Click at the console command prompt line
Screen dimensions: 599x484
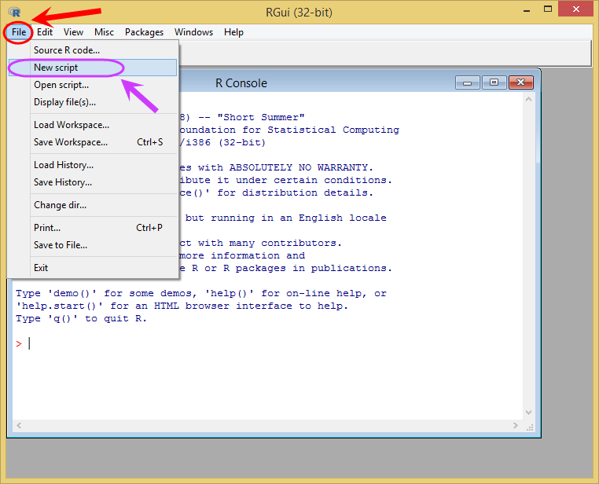click(x=267, y=343)
